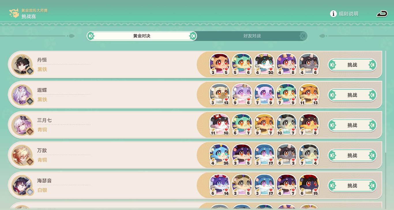Click 海瑟音's last pet with 15 health
Viewport: 394px width, 210px height.
tap(309, 185)
